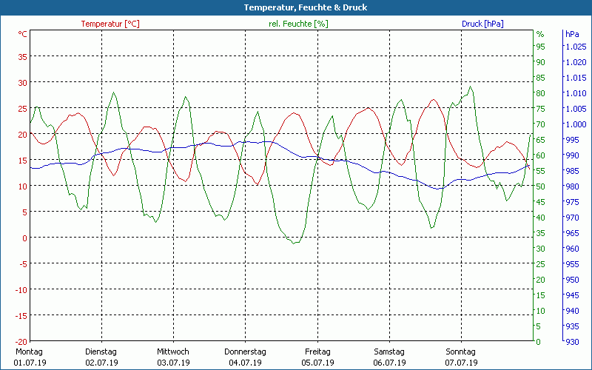
Task: Click the '-15' tick on the temperature axis
Action: 21,316
